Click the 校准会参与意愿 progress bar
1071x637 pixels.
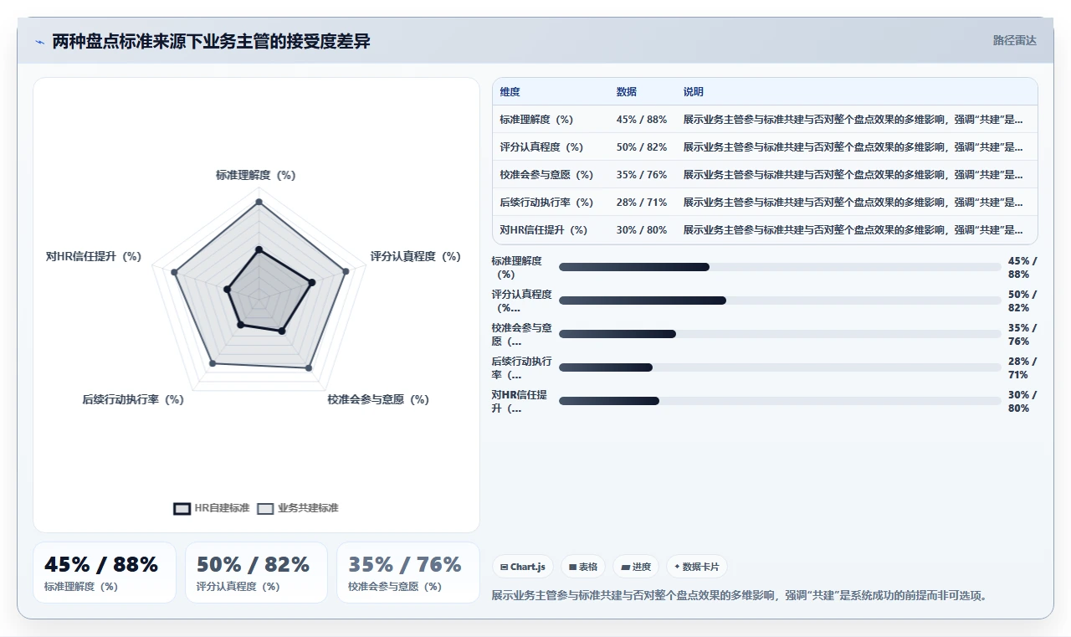[780, 334]
